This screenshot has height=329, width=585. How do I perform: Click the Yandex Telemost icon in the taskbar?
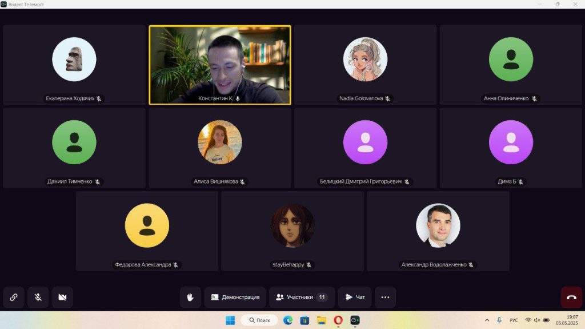coord(355,320)
